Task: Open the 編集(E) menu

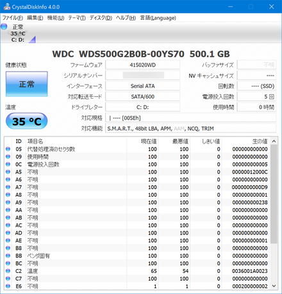Action: pos(35,18)
